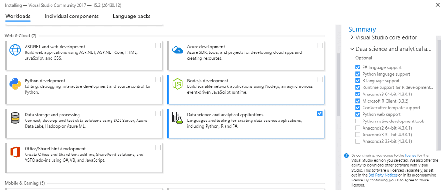Click the Python development logo icon
Screen dimensions: 441x190
coord(16,84)
